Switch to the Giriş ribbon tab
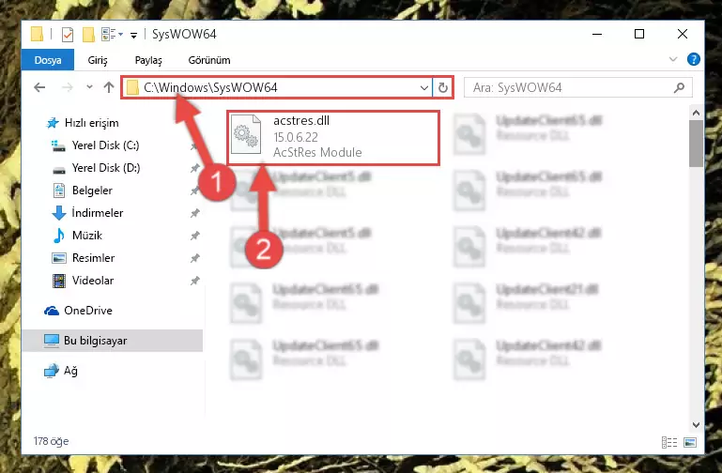Viewport: 722px width, 473px height. click(x=98, y=60)
